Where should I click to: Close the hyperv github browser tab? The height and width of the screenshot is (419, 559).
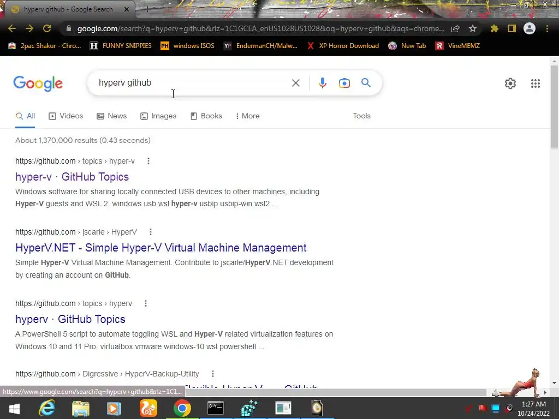127,9
